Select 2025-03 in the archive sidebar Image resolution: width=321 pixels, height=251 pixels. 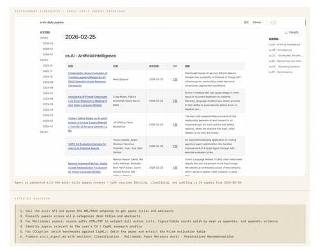(x=48, y=116)
